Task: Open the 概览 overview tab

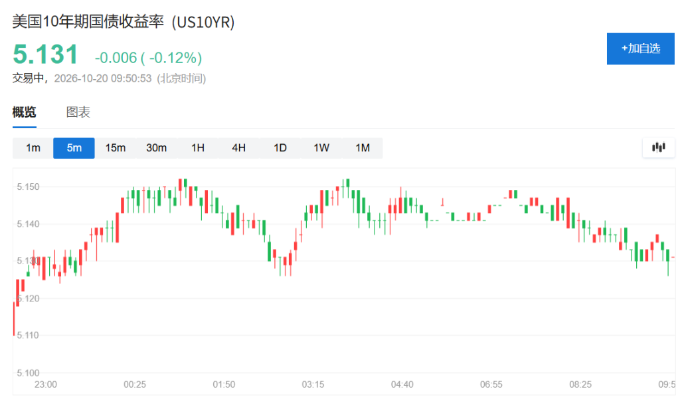Action: coord(25,112)
